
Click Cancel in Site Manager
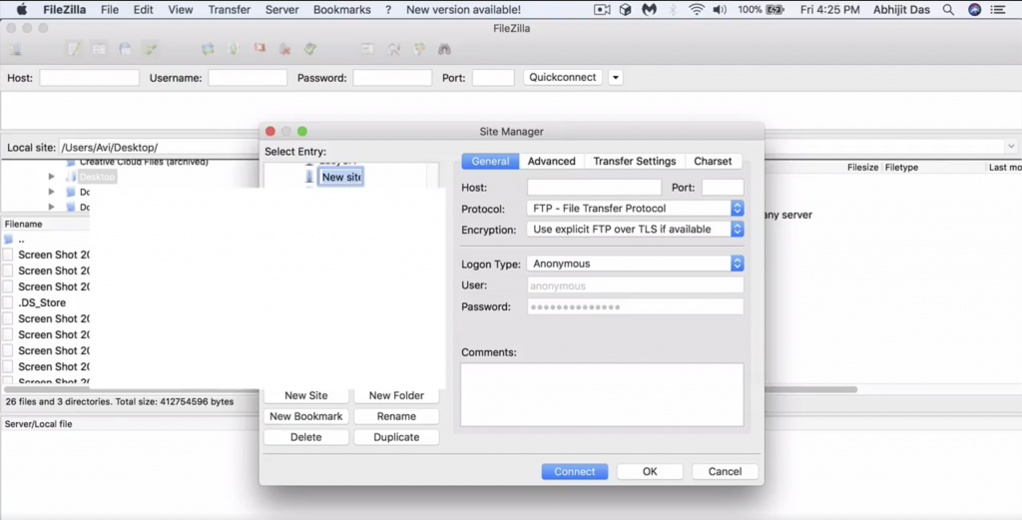(725, 472)
